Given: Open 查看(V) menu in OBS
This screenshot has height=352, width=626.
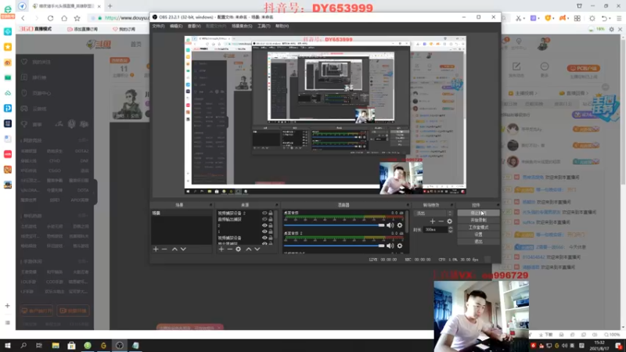Looking at the screenshot, I should click(194, 26).
